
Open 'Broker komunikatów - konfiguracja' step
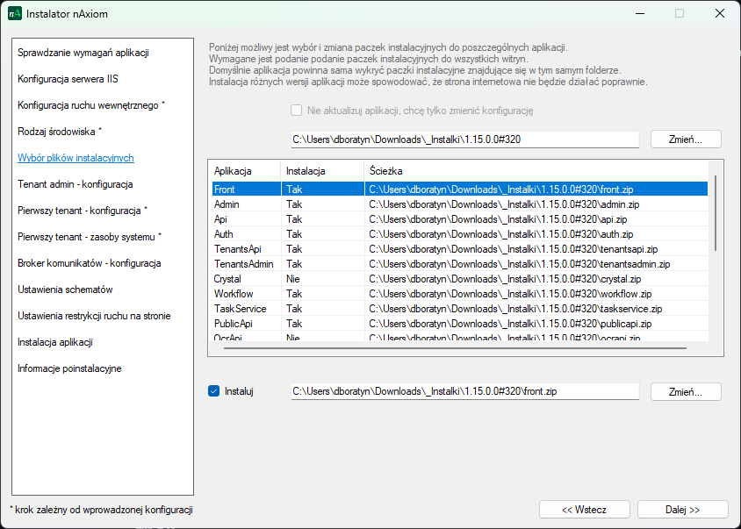click(x=89, y=263)
